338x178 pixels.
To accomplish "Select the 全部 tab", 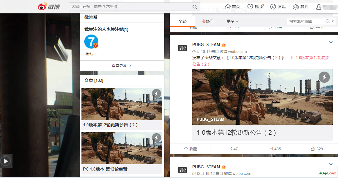I will [182, 21].
